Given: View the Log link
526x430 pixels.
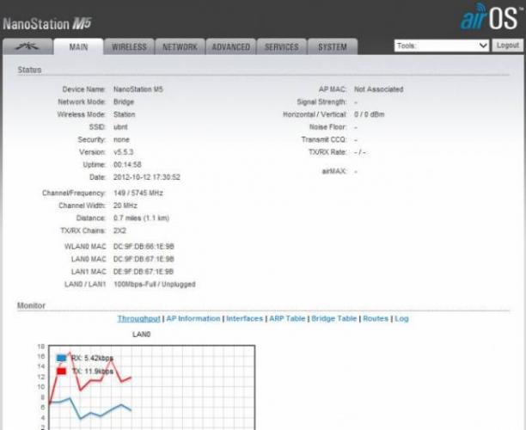Looking at the screenshot, I should pyautogui.click(x=401, y=318).
